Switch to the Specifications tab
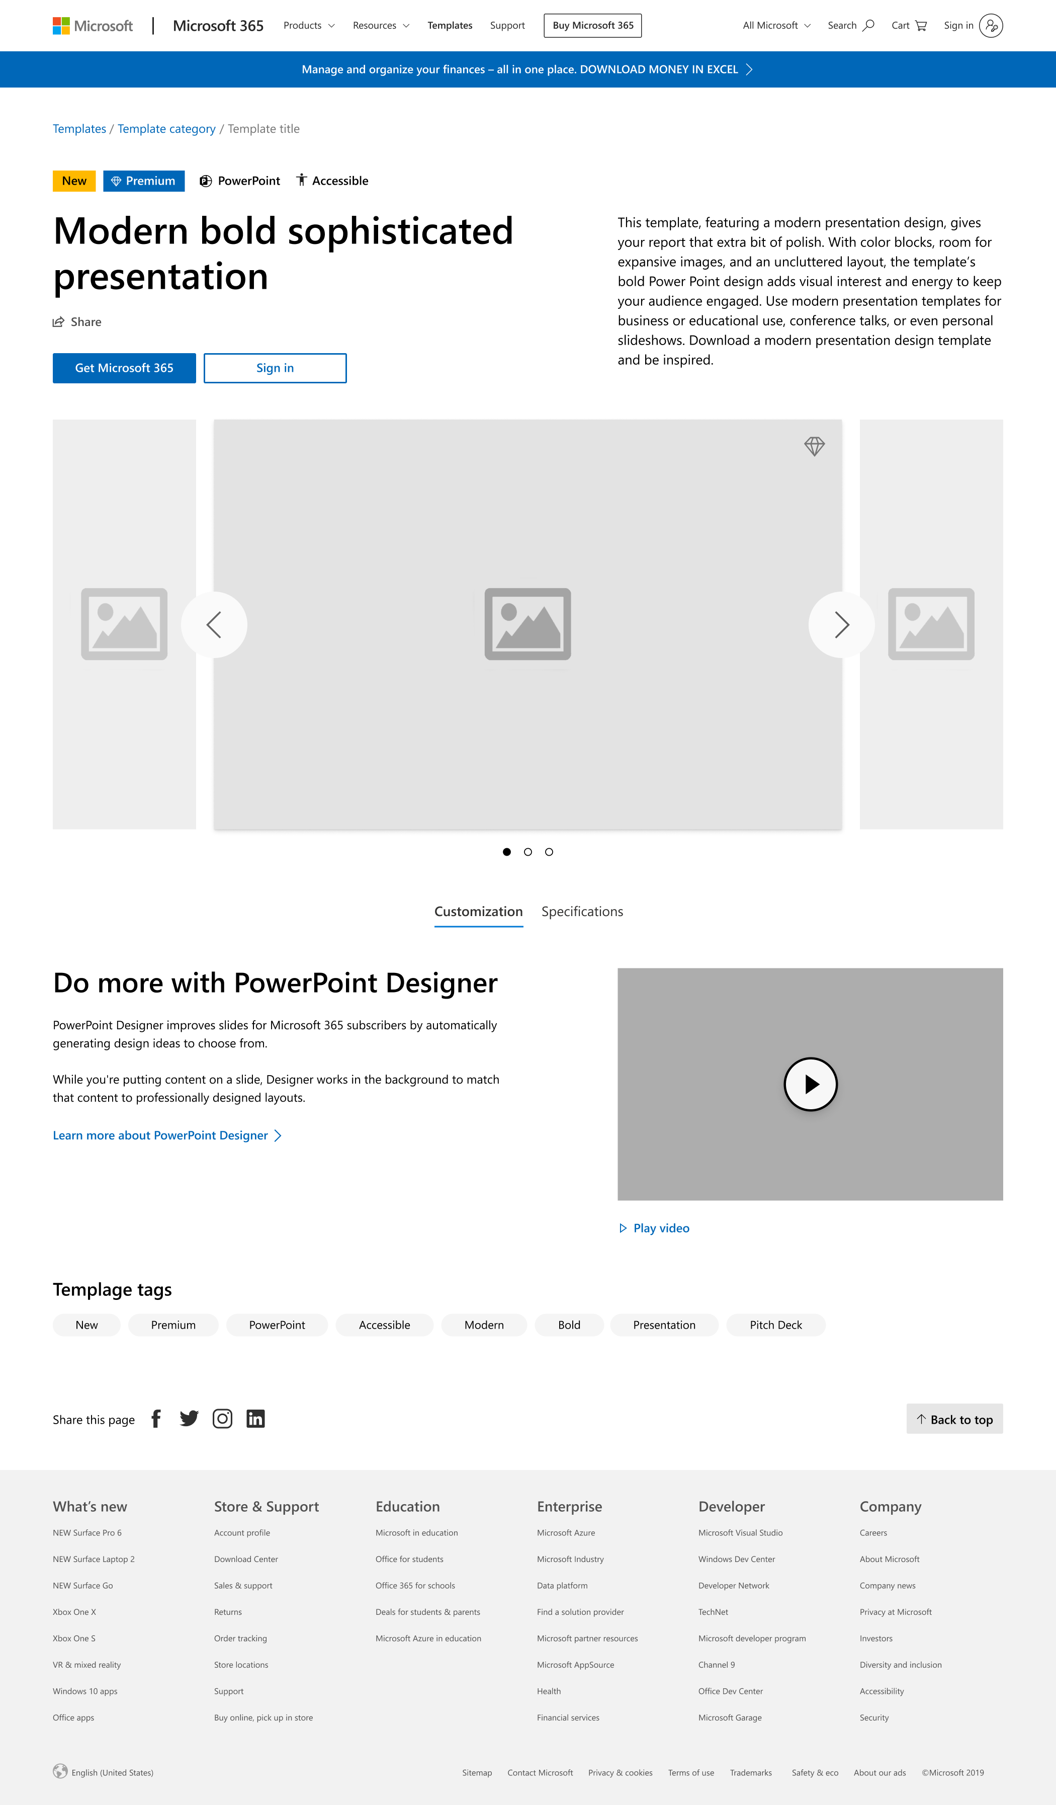 [582, 911]
